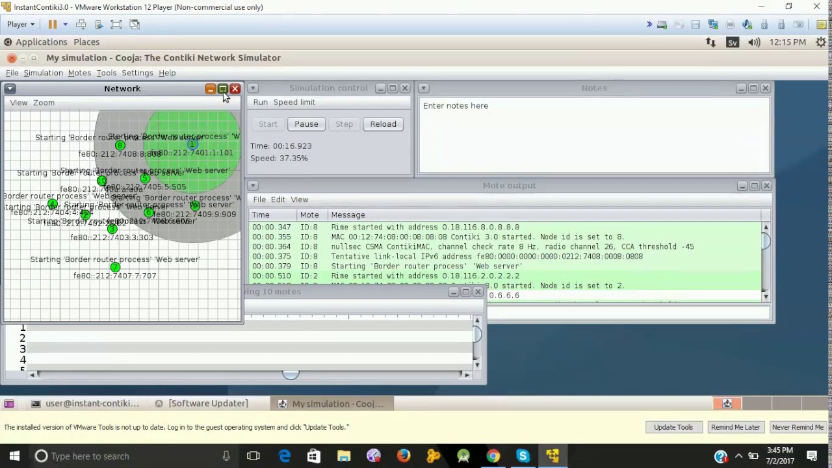Click the printer device icon
Screen dimensions: 832x468
tap(730, 24)
